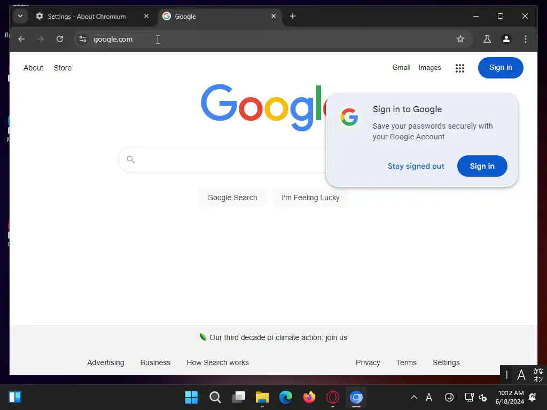Open the Terms footer link
The image size is (547, 410).
click(x=406, y=362)
